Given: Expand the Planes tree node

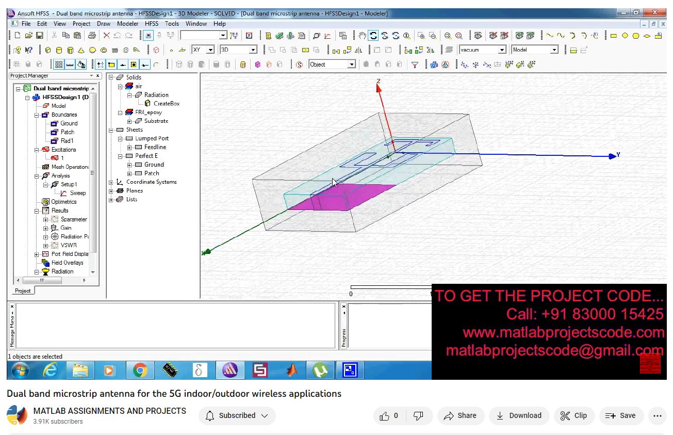Looking at the screenshot, I should point(111,191).
